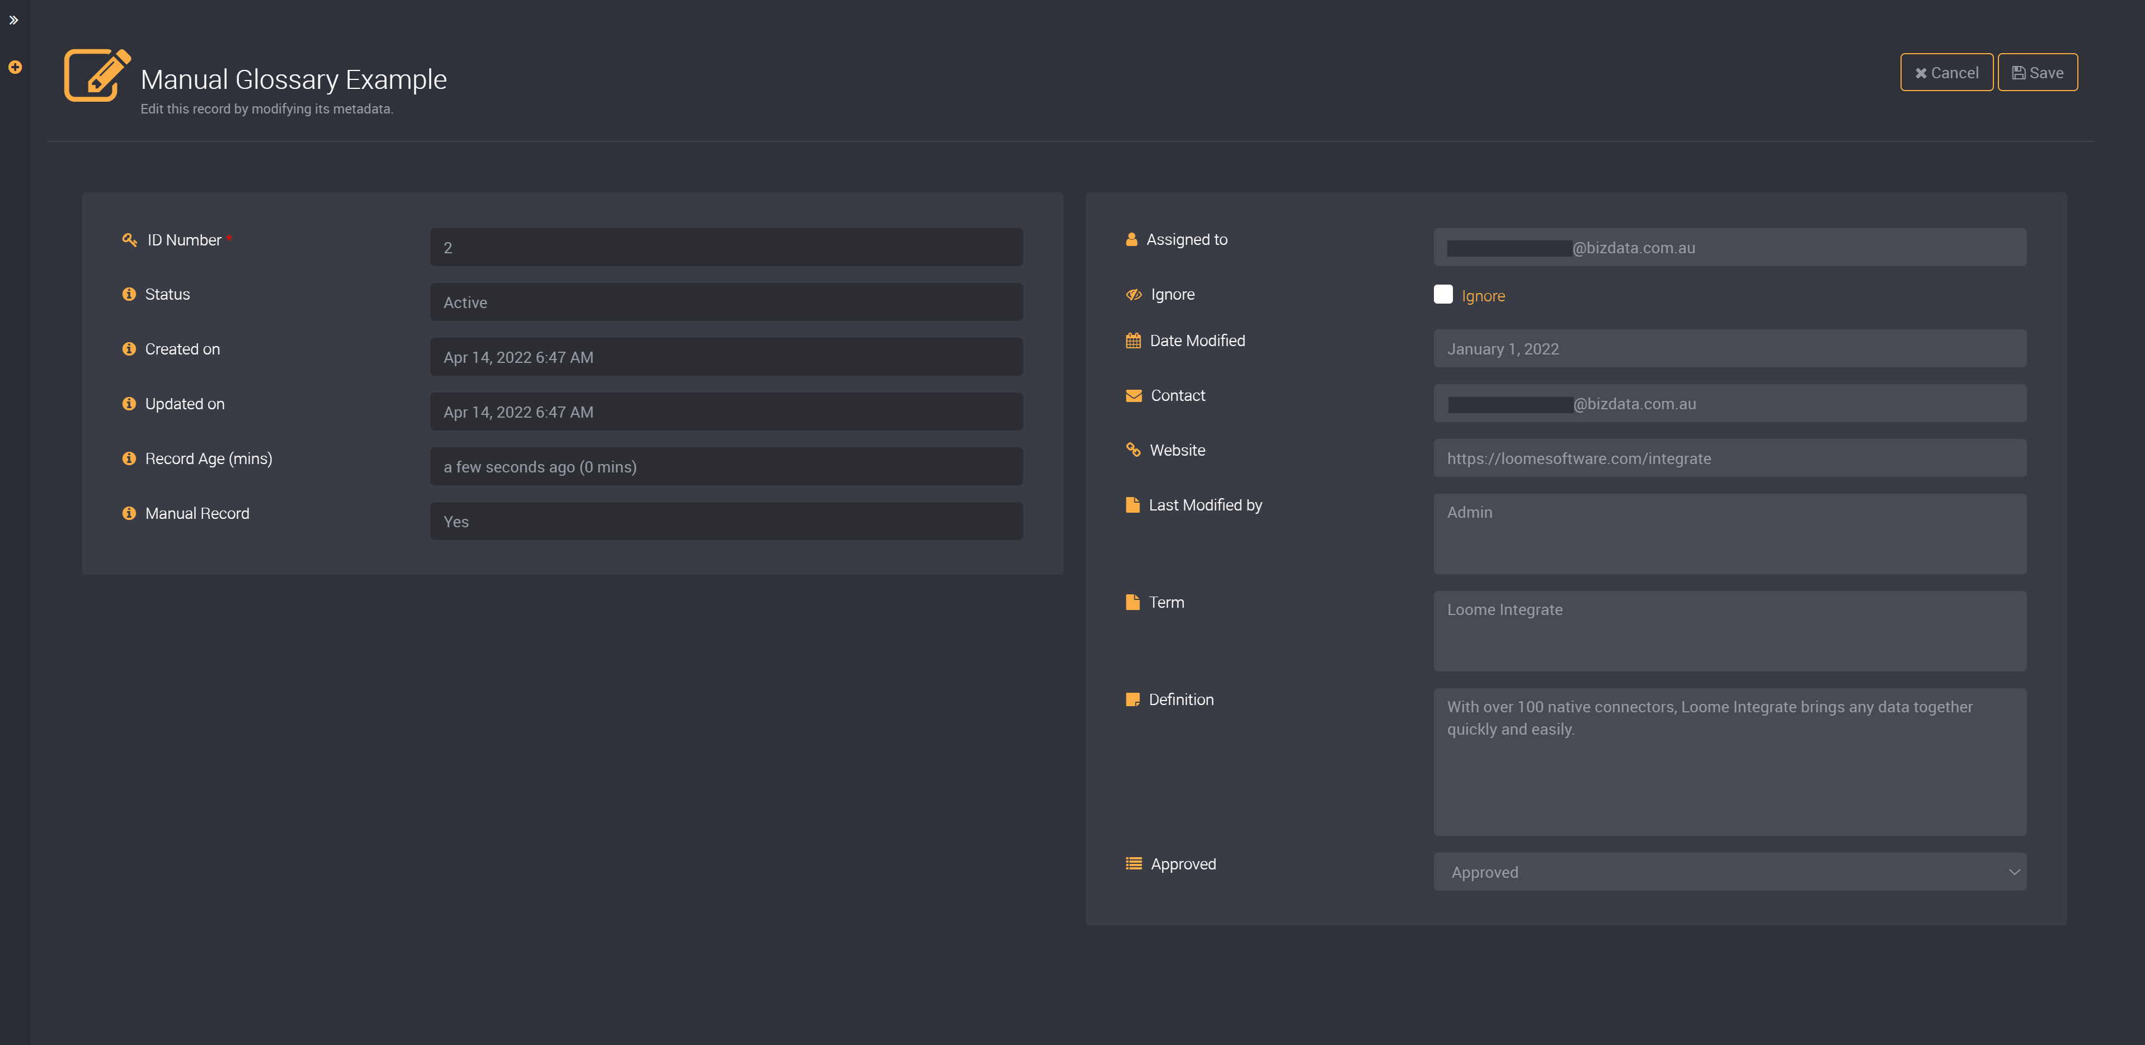This screenshot has height=1045, width=2145.
Task: Edit the Definition text area
Action: pos(1729,762)
